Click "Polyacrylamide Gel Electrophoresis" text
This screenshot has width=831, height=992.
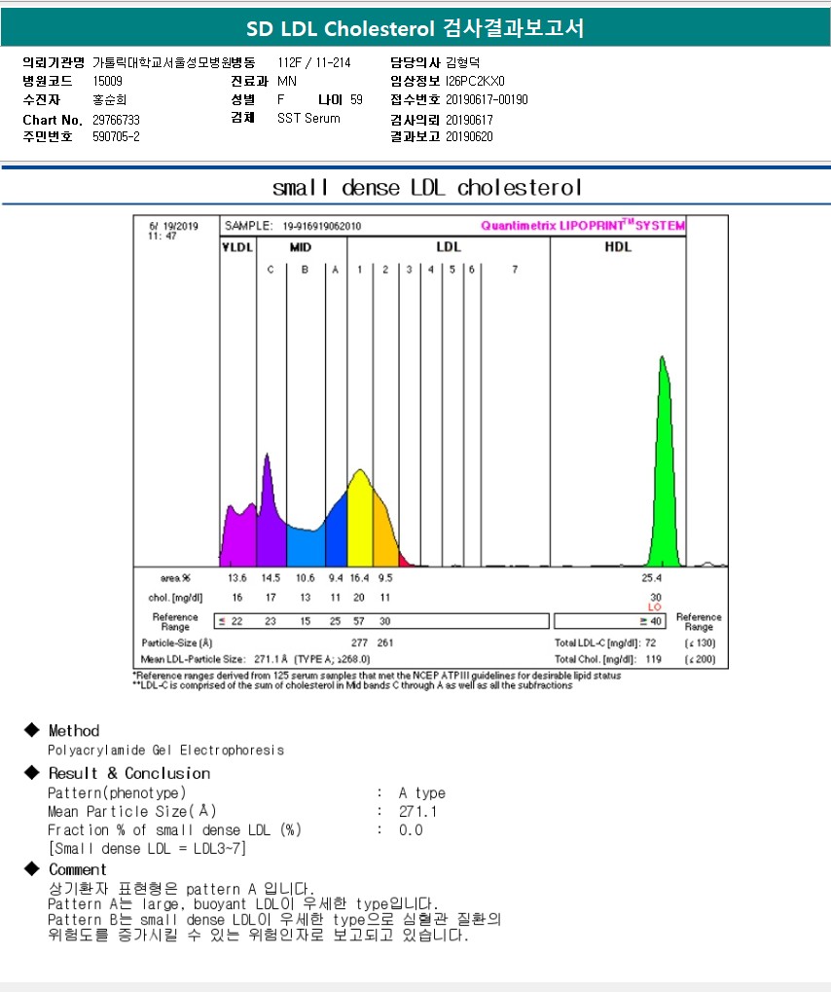coord(165,751)
